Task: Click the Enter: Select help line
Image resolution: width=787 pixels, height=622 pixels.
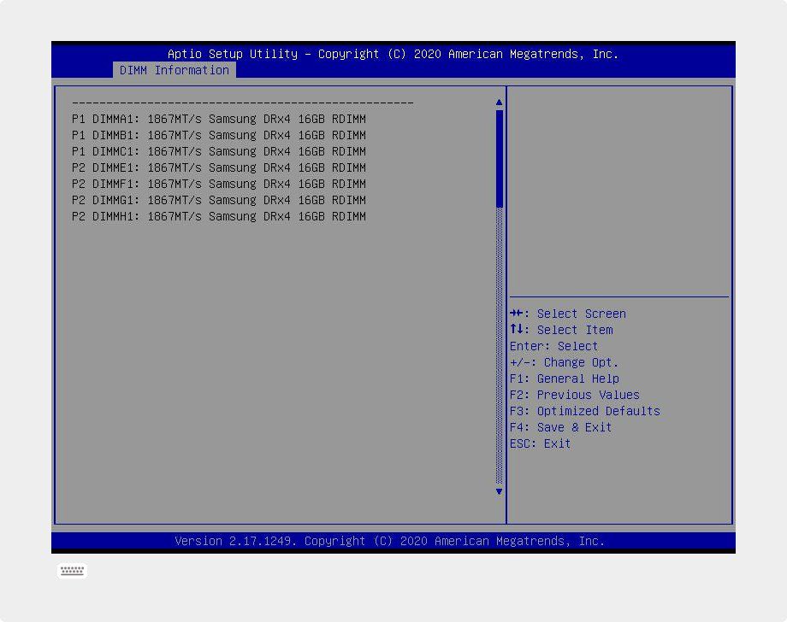Action: pyautogui.click(x=553, y=346)
